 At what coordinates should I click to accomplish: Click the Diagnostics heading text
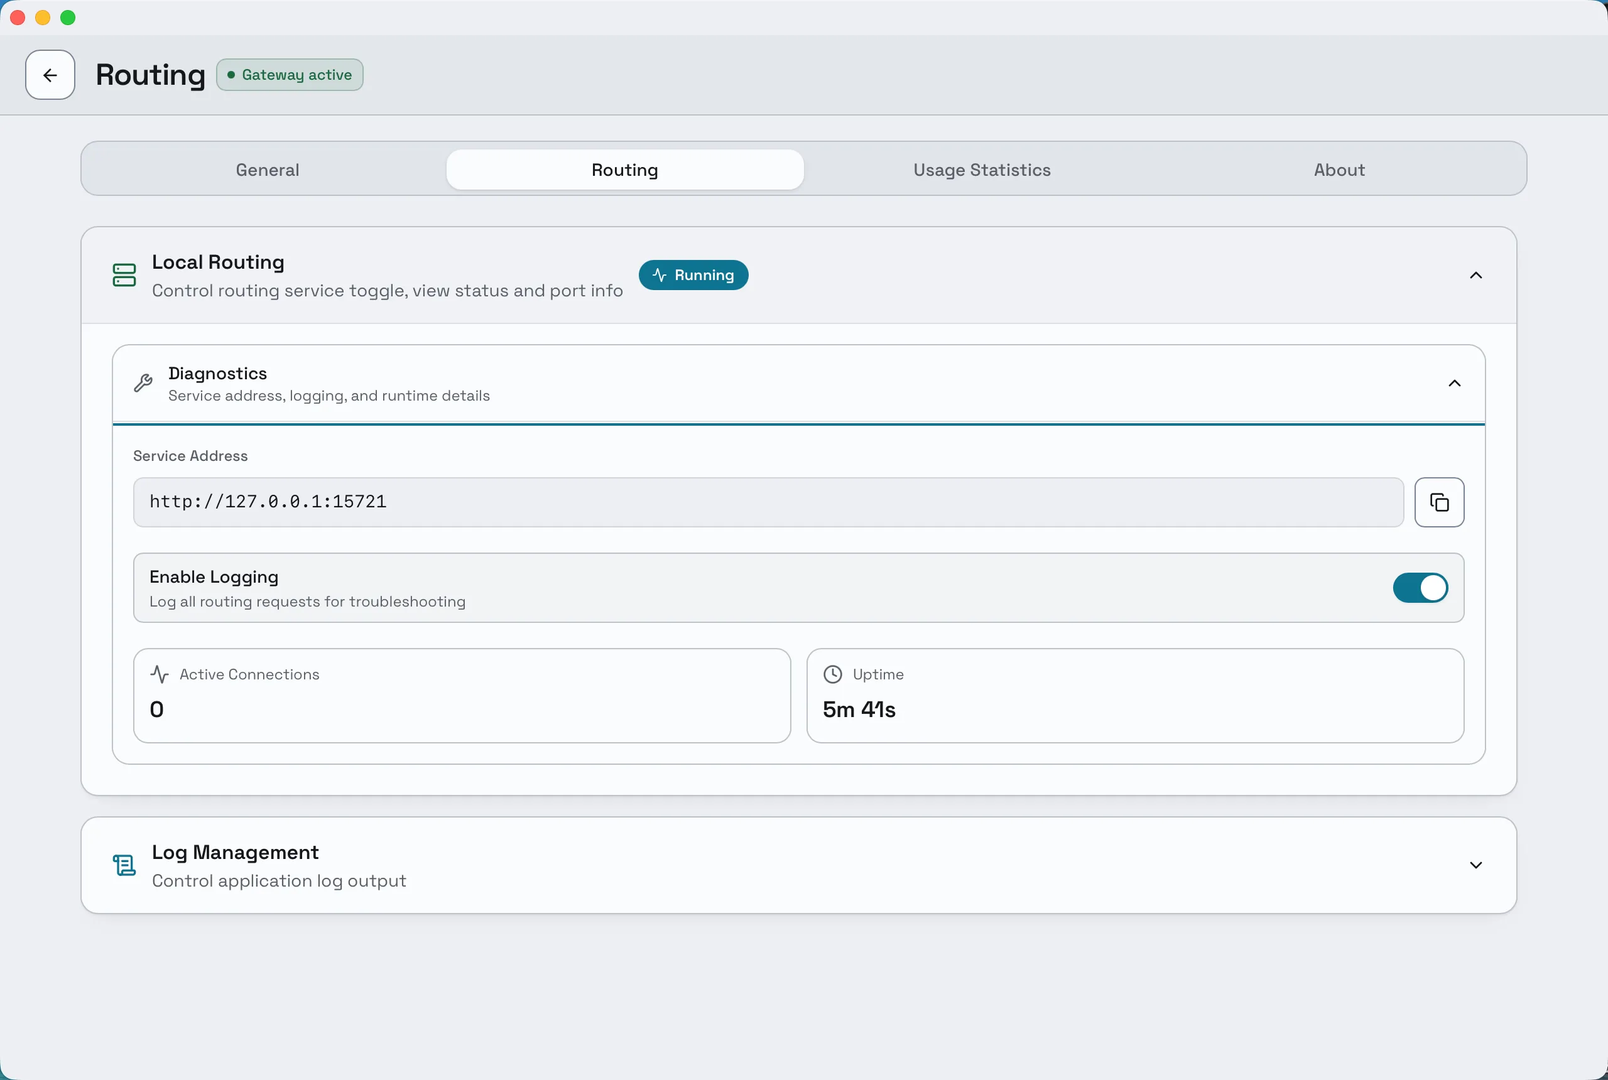click(x=218, y=374)
